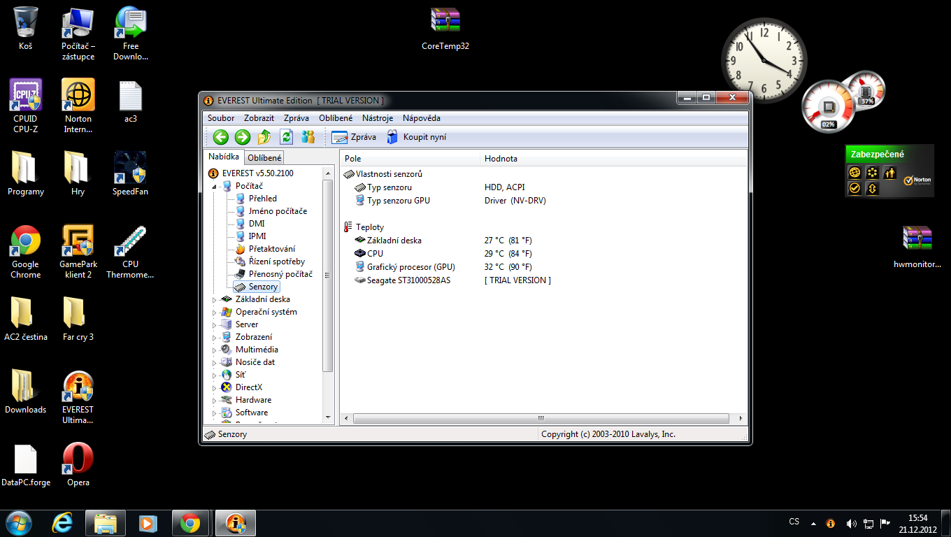Select the CPU Thermometer desktop shortcut
The height and width of the screenshot is (537, 951).
(x=130, y=251)
